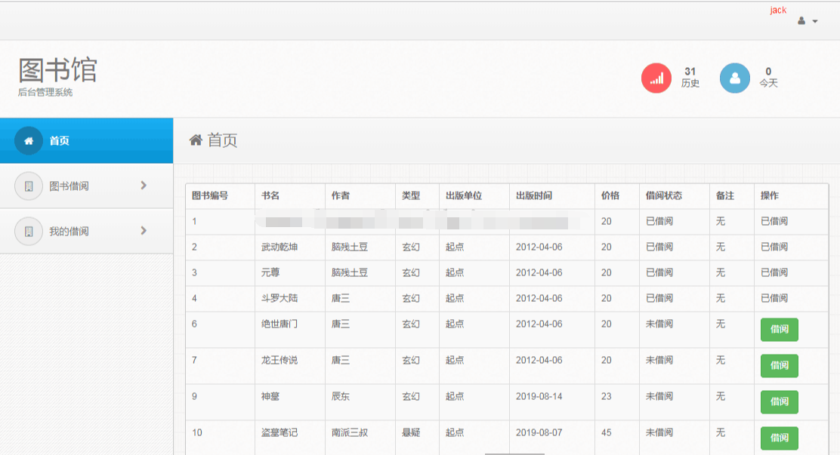The height and width of the screenshot is (455, 840).
Task: Click the user avatar icon at top right
Action: click(x=802, y=21)
